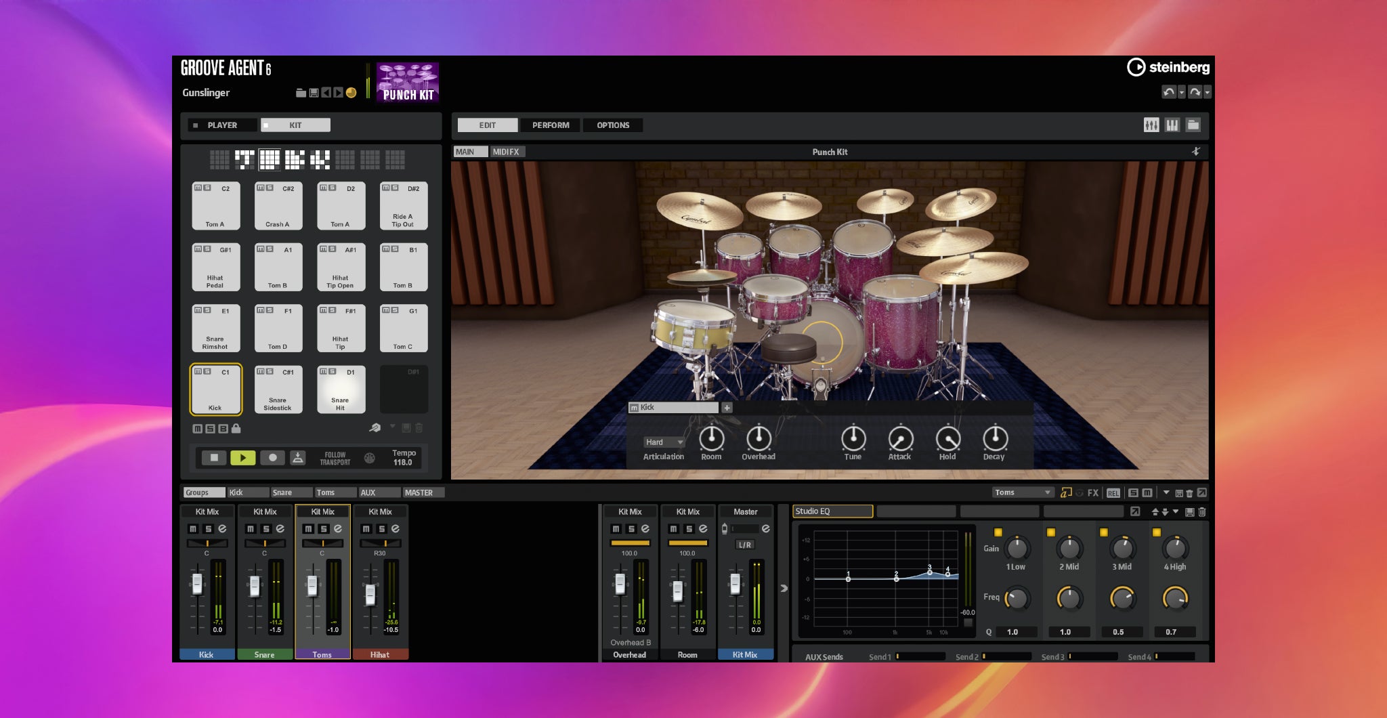This screenshot has width=1387, height=718.
Task: Click the pattern stop button
Action: point(214,458)
